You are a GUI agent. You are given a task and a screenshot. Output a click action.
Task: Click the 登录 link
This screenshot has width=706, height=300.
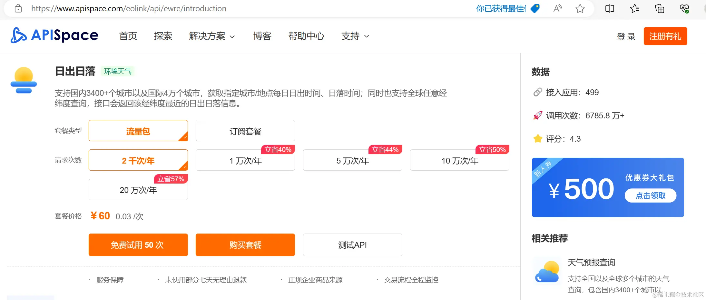(626, 36)
